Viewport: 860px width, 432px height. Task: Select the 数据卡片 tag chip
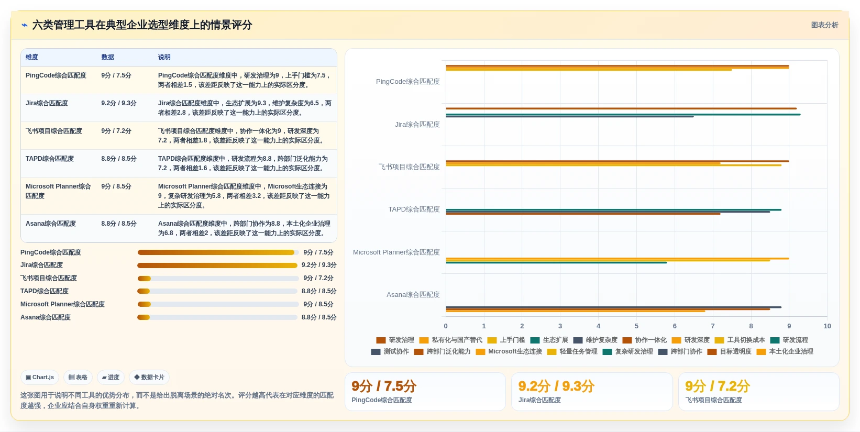(149, 377)
